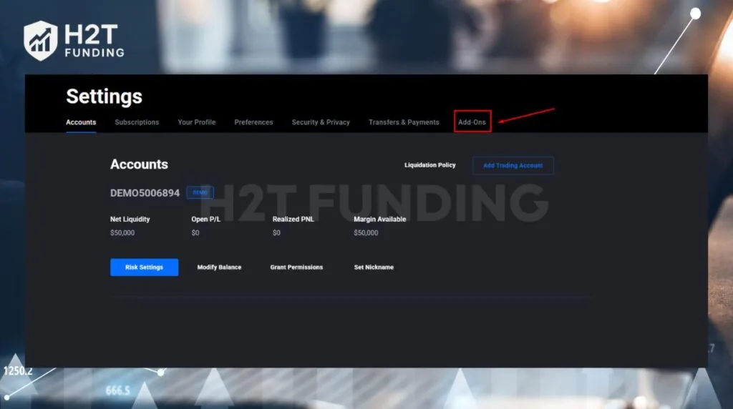733x409 pixels.
Task: Click the Settings page heading
Action: (105, 97)
